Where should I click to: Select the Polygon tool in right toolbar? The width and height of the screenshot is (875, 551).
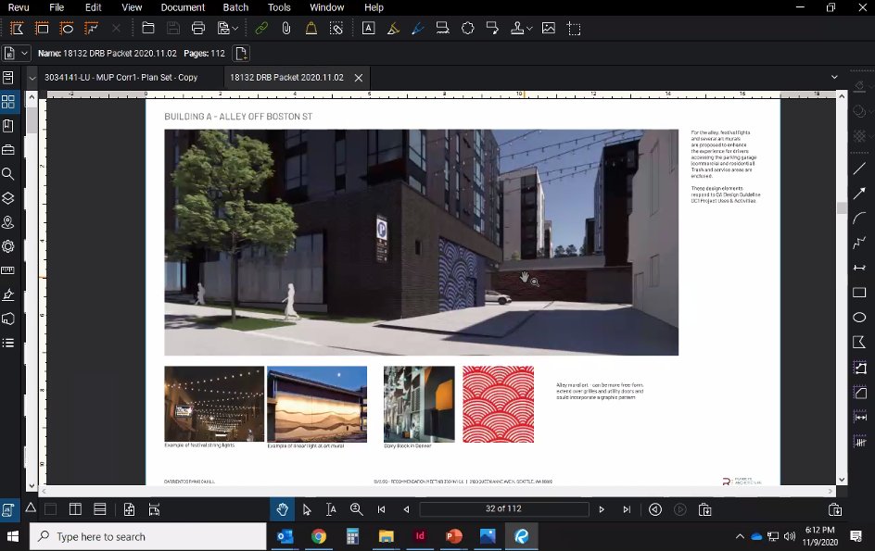pos(859,342)
